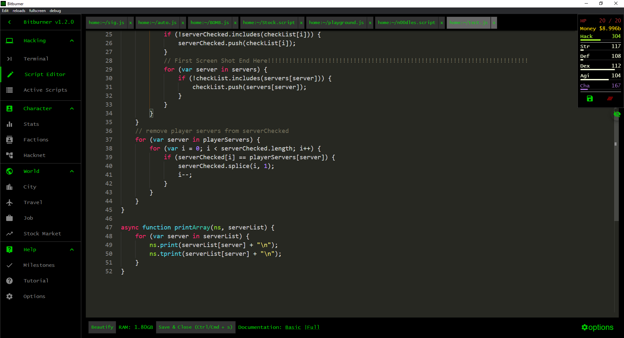Image resolution: width=624 pixels, height=338 pixels.
Task: Click the Travel airplane icon
Action: 9,202
